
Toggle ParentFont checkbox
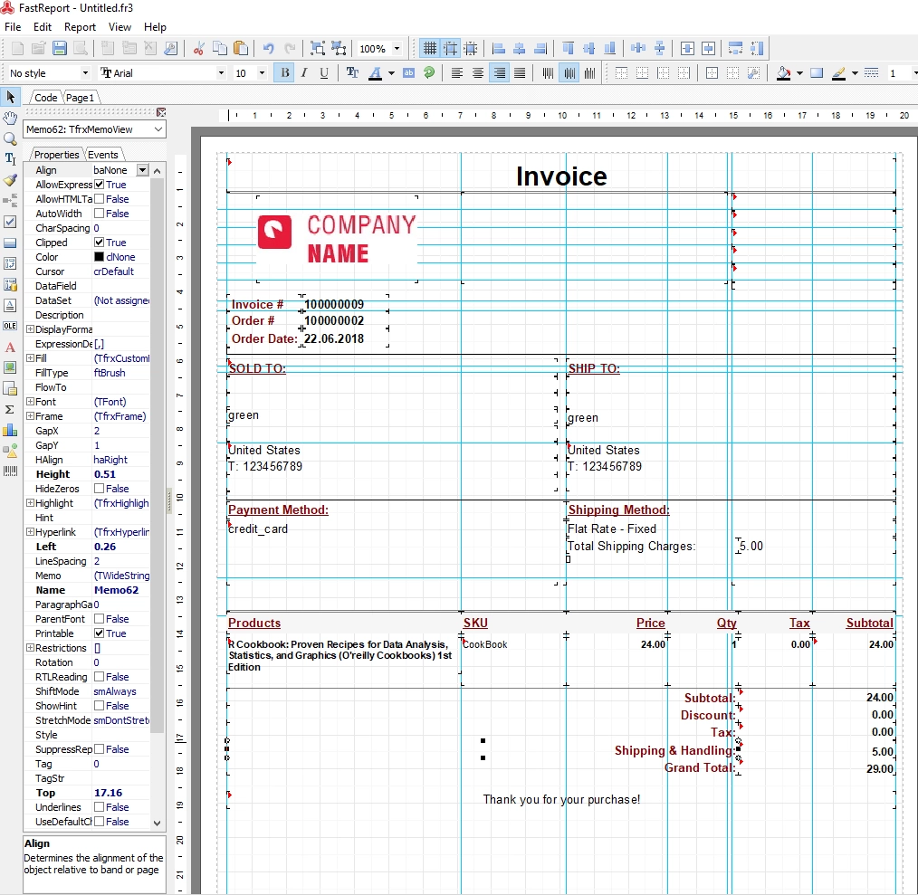click(x=100, y=619)
